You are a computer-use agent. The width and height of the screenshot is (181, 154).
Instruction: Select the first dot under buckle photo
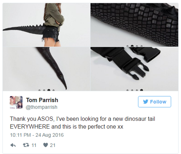pyautogui.click(x=127, y=90)
